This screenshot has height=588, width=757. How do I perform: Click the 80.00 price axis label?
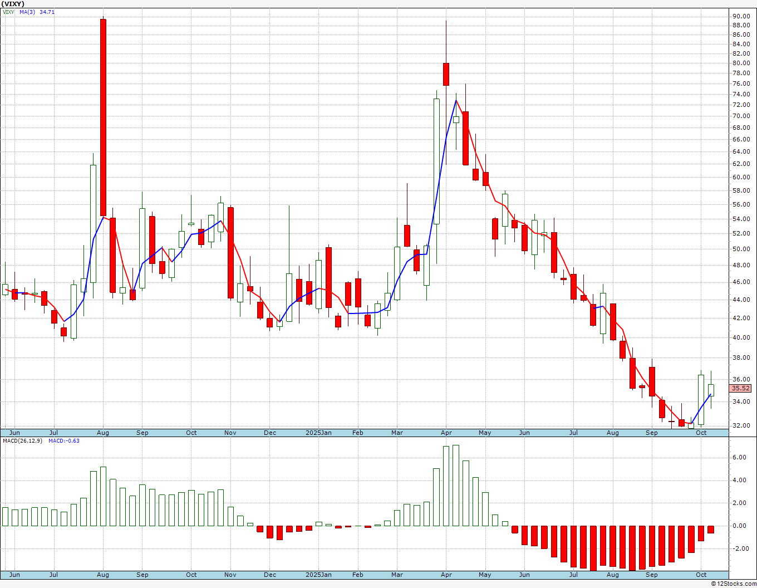coord(741,63)
